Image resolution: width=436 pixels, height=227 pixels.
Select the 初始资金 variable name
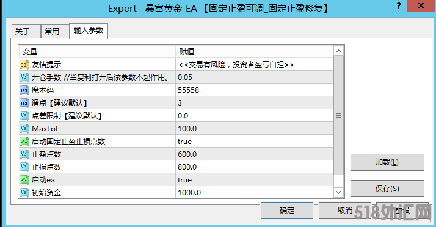[x=46, y=193]
